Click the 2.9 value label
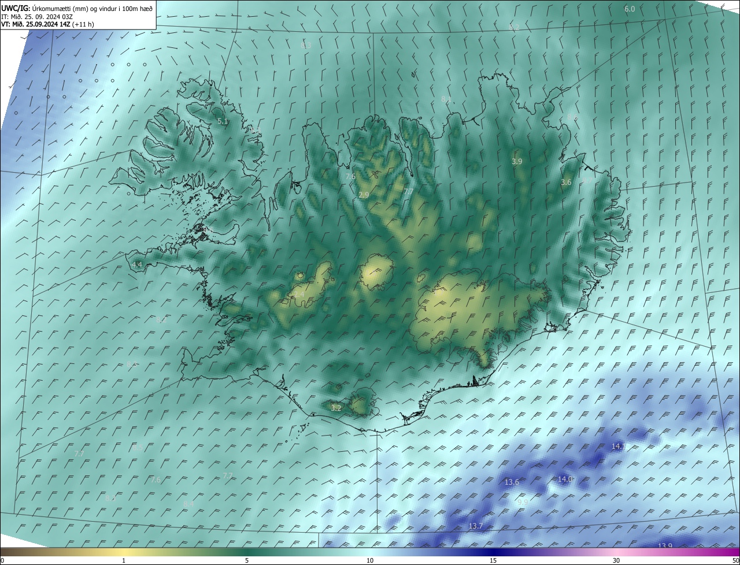 (x=364, y=195)
